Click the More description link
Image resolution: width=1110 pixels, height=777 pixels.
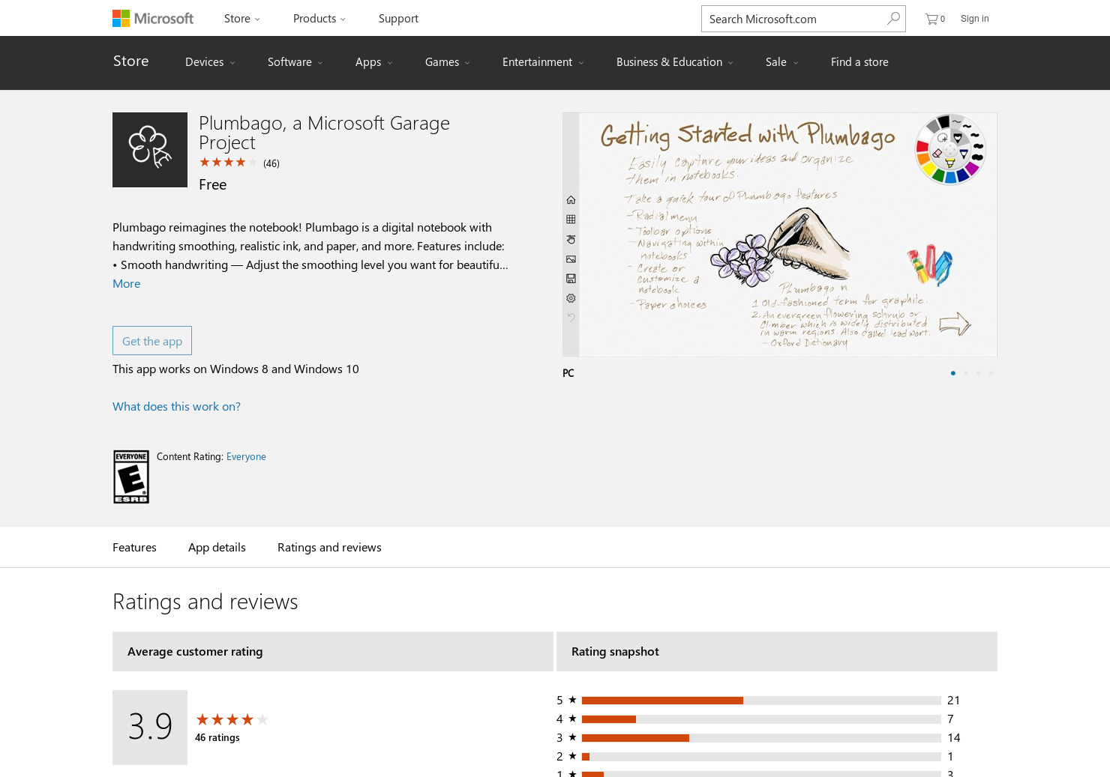coord(127,284)
